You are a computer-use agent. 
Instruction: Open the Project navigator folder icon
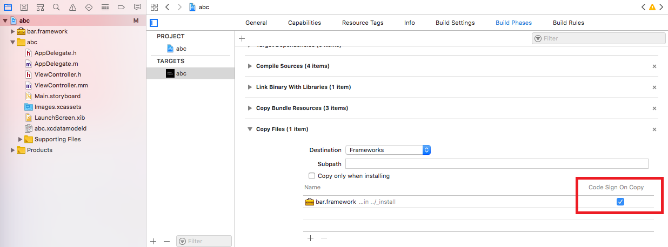pos(8,7)
